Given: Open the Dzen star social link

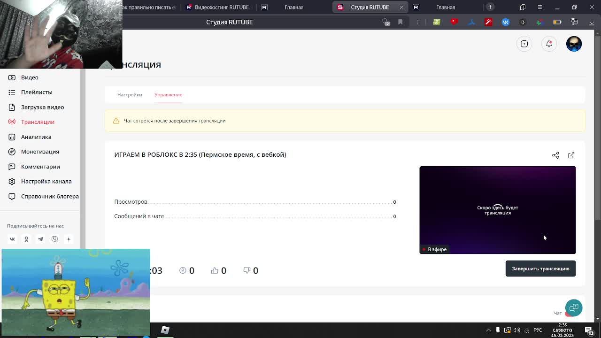Looking at the screenshot, I should pyautogui.click(x=69, y=239).
